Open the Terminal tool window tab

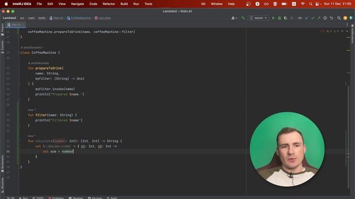[75, 198]
